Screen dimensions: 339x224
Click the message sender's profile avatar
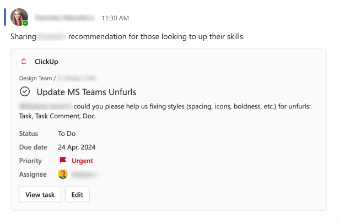(19, 17)
